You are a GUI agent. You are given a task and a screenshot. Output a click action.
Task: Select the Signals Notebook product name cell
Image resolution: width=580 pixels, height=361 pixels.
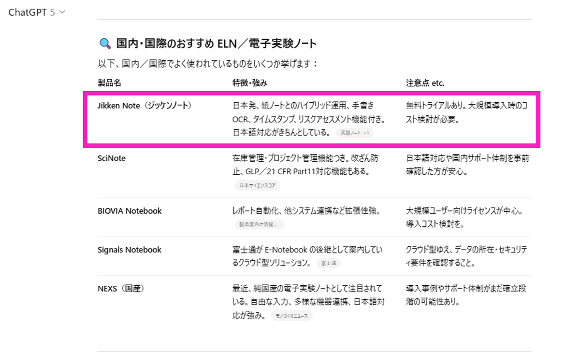[130, 250]
